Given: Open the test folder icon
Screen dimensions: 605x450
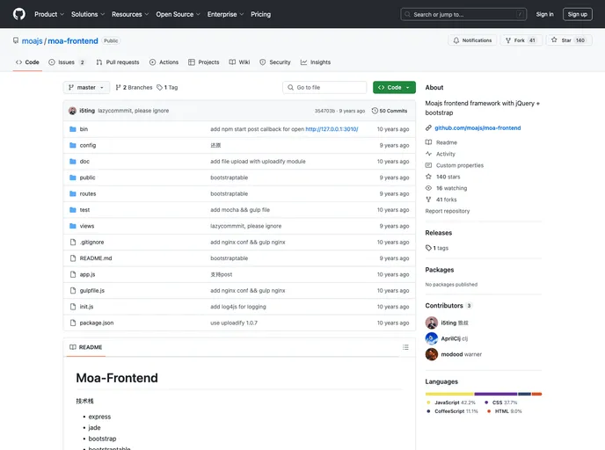Looking at the screenshot, I should [72, 210].
